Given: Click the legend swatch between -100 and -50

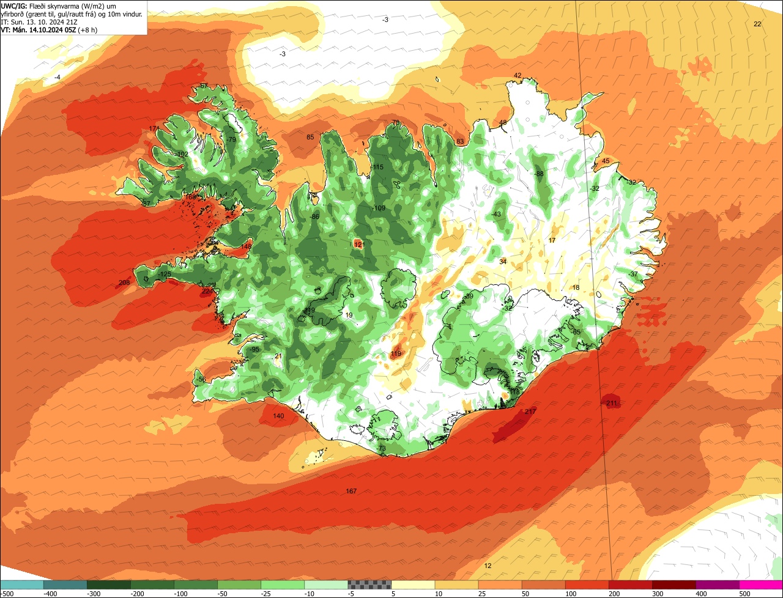Looking at the screenshot, I should [196, 585].
